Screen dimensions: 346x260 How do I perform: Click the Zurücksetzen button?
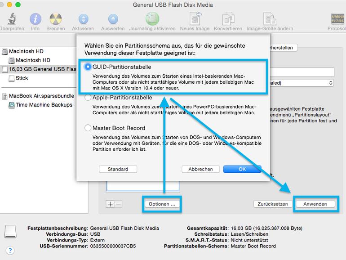[x=273, y=204]
